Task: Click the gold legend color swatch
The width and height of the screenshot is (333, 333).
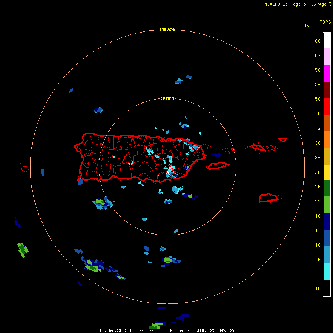Action: [327, 157]
